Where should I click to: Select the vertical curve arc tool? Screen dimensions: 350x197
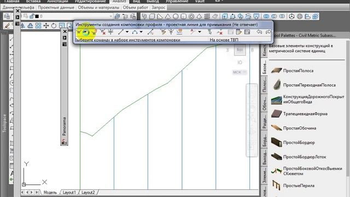(135, 32)
